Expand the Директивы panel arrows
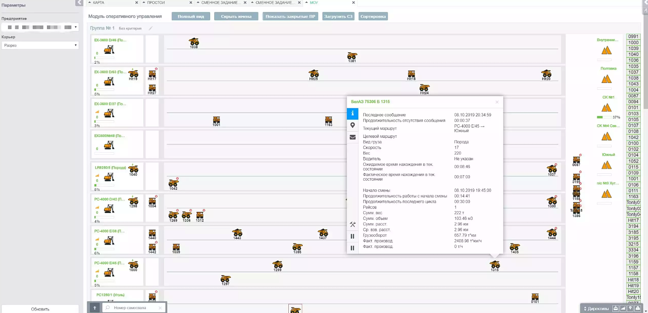648x313 pixels. point(585,309)
